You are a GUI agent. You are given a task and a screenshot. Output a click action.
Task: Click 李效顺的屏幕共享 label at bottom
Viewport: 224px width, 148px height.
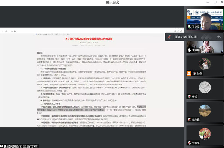(22, 146)
